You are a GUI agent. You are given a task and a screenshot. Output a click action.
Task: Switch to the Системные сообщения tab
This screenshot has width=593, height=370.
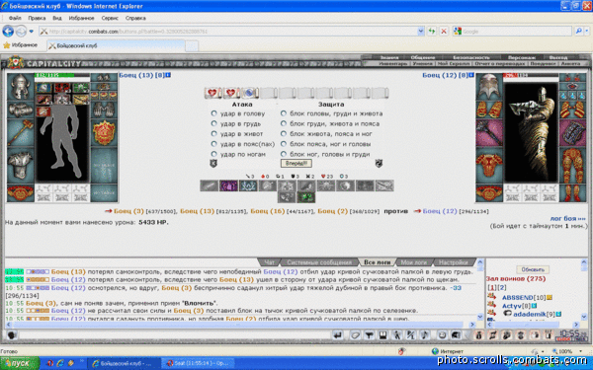pos(319,262)
